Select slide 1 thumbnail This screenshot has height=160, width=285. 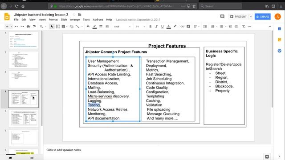[24, 40]
